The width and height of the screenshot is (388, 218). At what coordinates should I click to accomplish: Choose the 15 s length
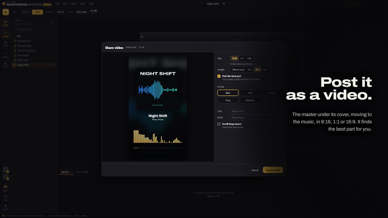tap(250, 70)
